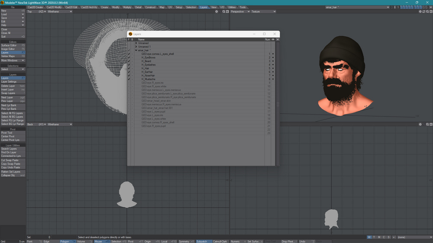Image resolution: width=433 pixels, height=243 pixels.
Task: Click the zoom magnifier icon in Perspective viewport header
Action: point(427,12)
